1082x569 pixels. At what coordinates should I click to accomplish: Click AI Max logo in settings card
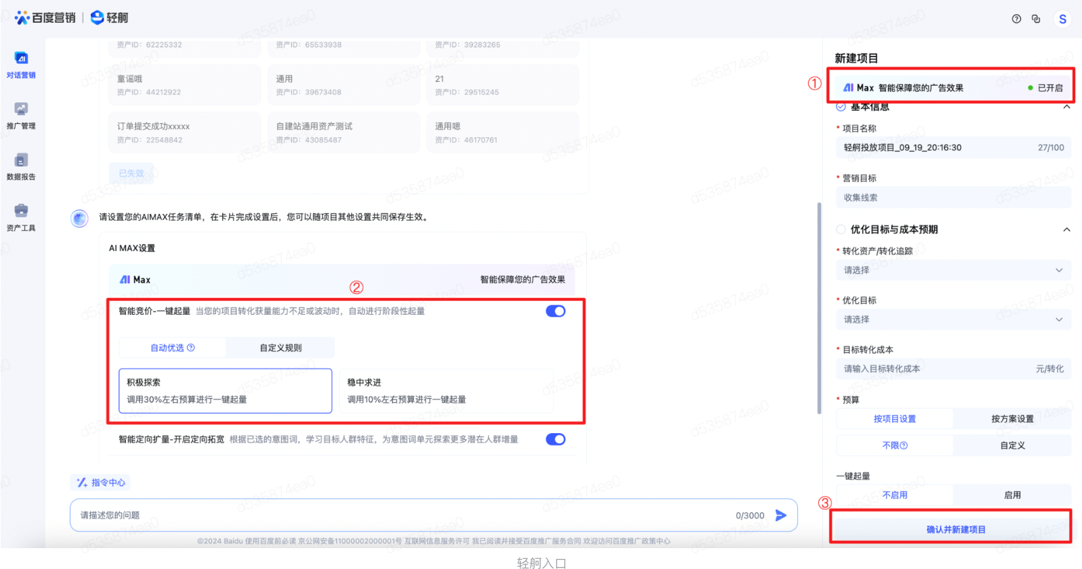(x=135, y=280)
